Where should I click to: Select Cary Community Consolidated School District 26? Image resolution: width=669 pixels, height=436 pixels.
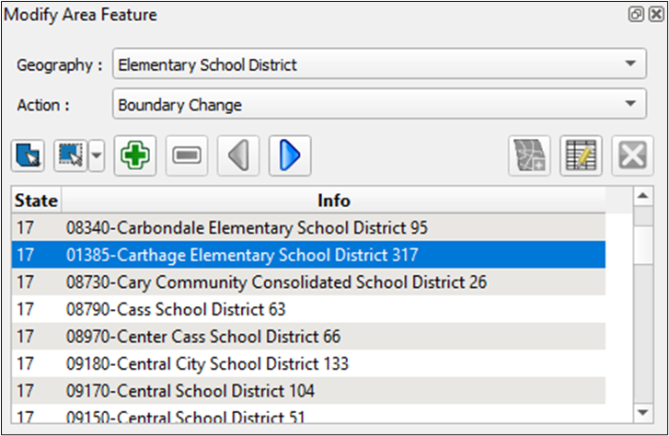276,281
